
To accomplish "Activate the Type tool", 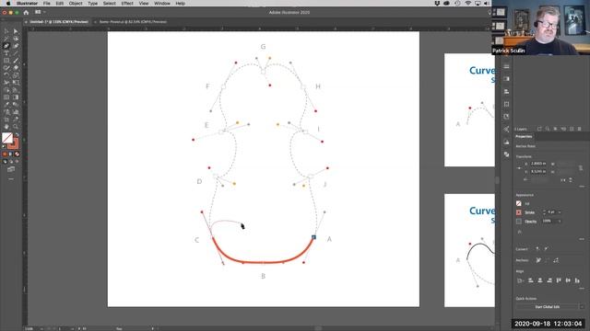I will (x=6, y=53).
